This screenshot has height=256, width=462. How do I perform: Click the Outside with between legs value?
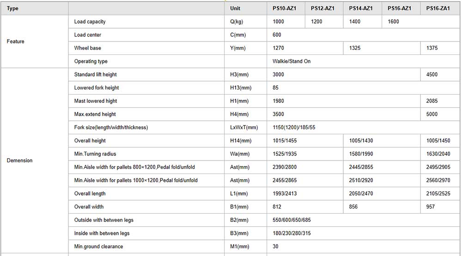[x=292, y=220]
